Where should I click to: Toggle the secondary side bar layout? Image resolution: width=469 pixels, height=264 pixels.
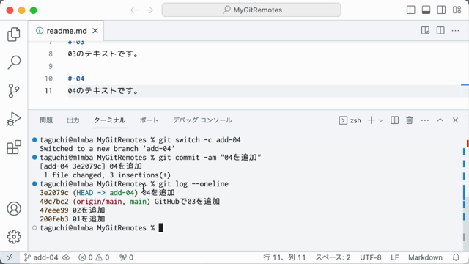coord(441,10)
